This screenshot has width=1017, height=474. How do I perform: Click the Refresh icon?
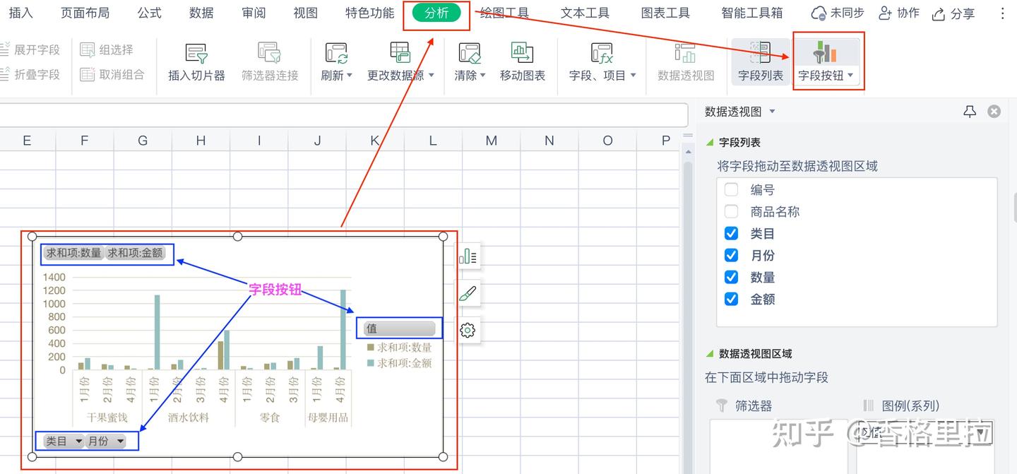pos(336,53)
